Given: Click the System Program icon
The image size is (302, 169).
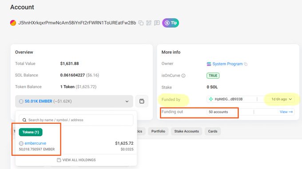Looking at the screenshot, I should coord(209,64).
